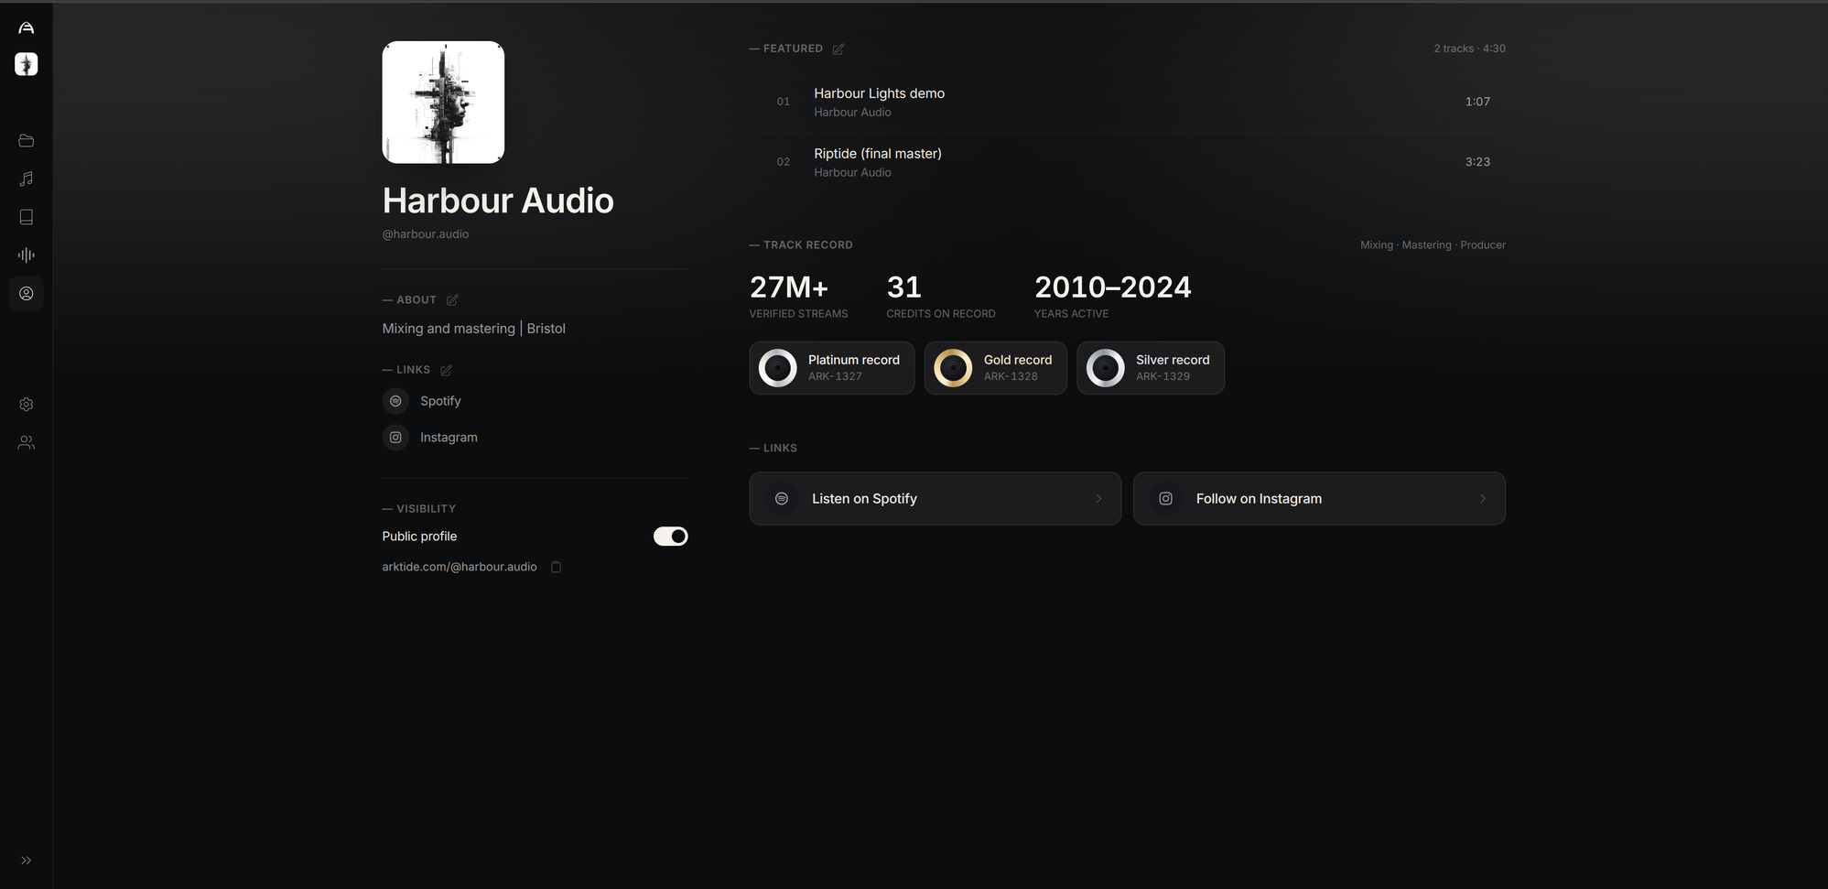Click Spotify icon in Listen on Spotify card
1828x889 pixels.
[782, 499]
